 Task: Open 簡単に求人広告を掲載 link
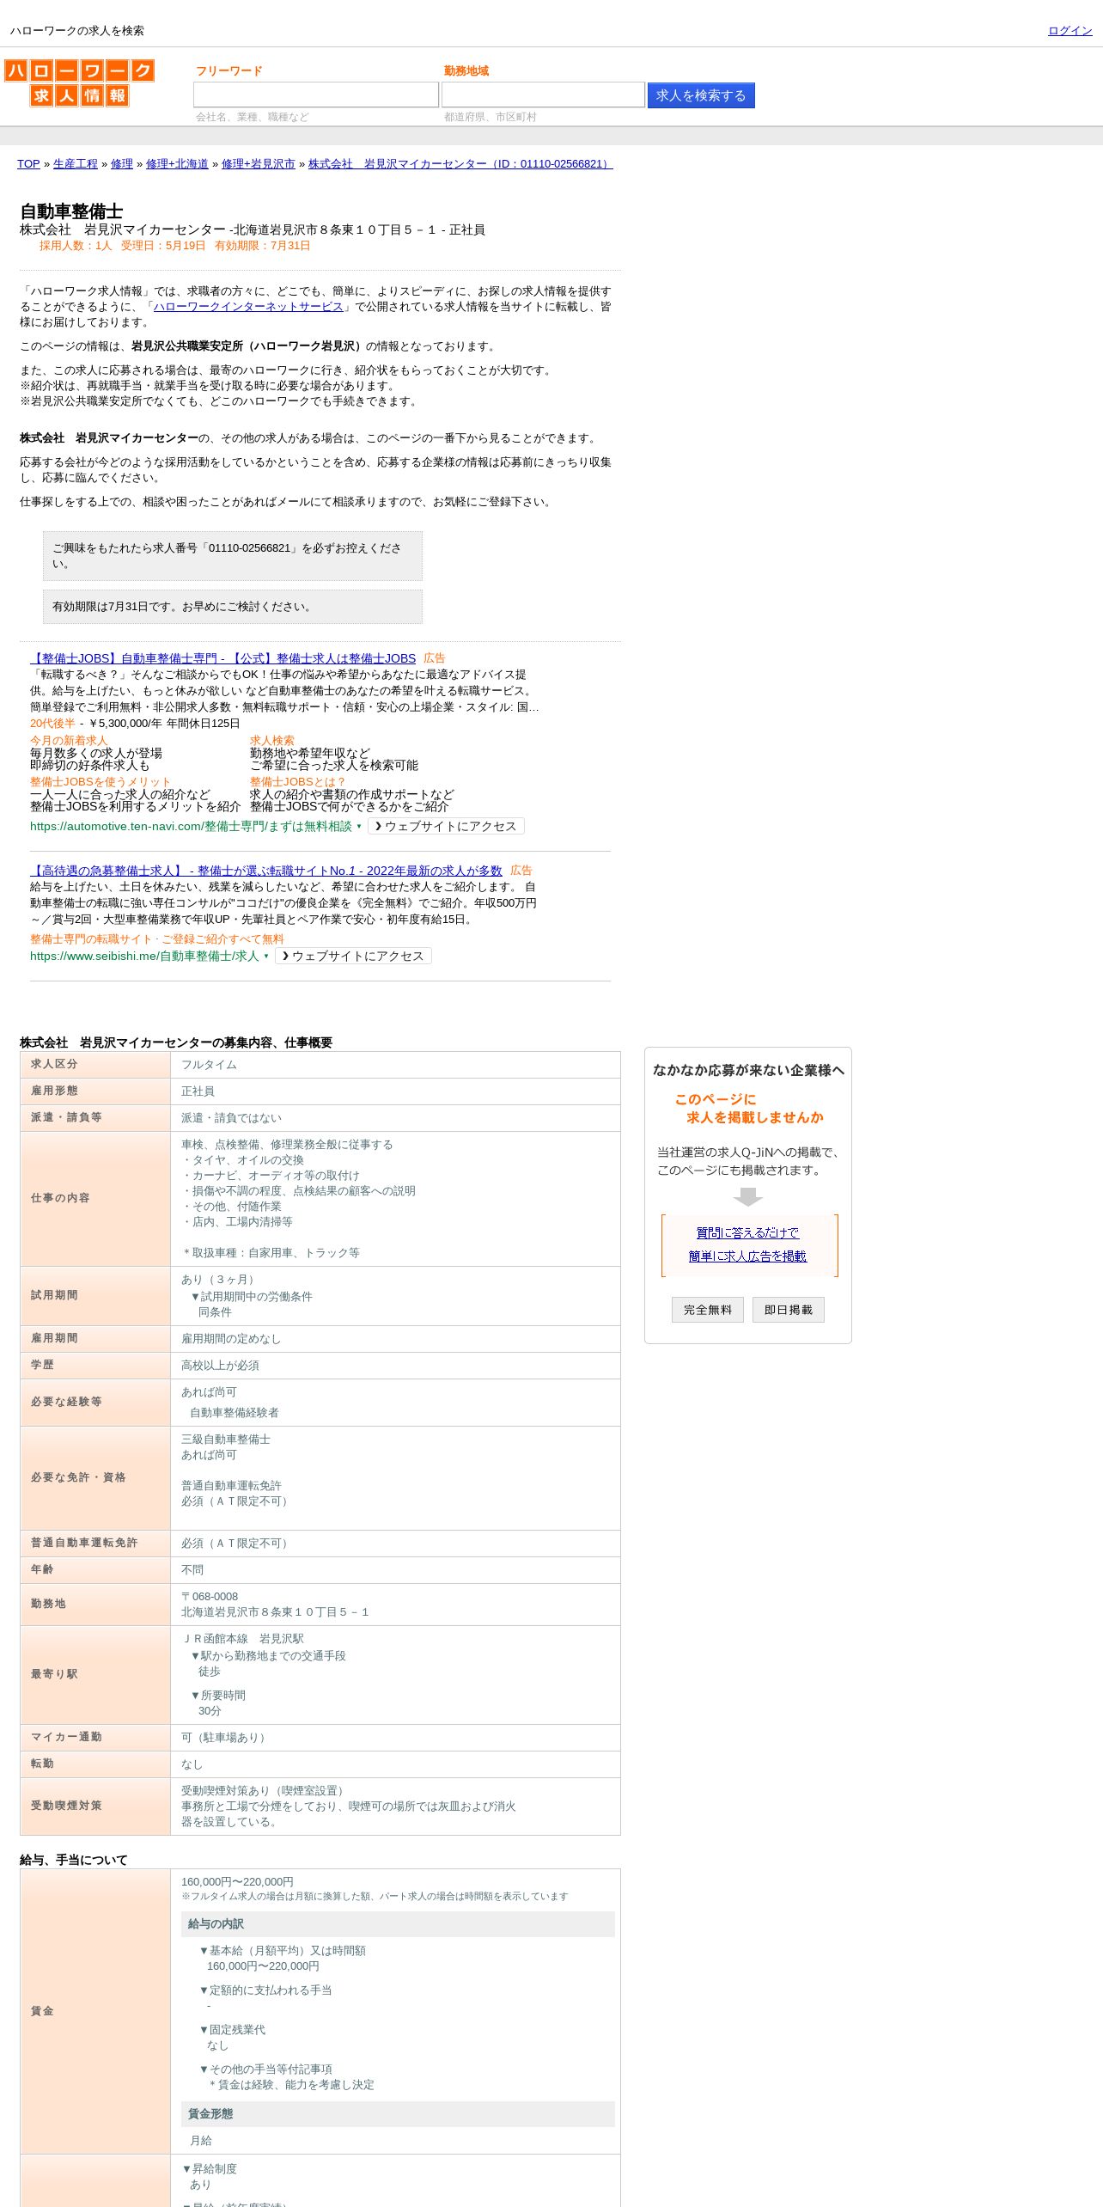(747, 1256)
